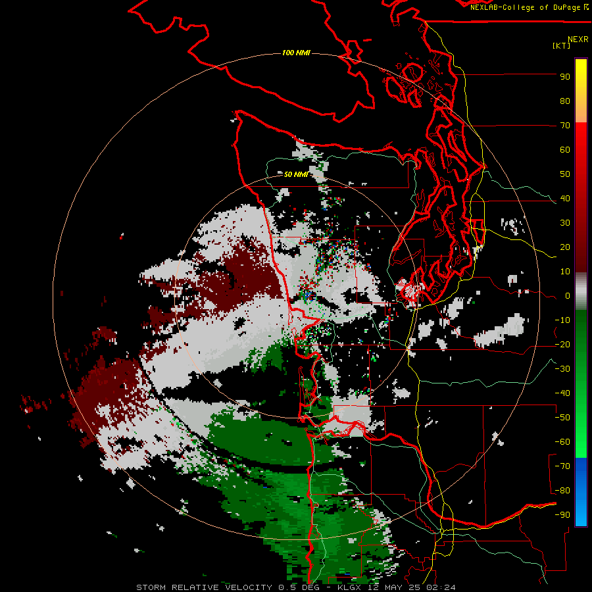Select the 60 value on the velocity legend
Screen dimensions: 592x592
coord(565,149)
